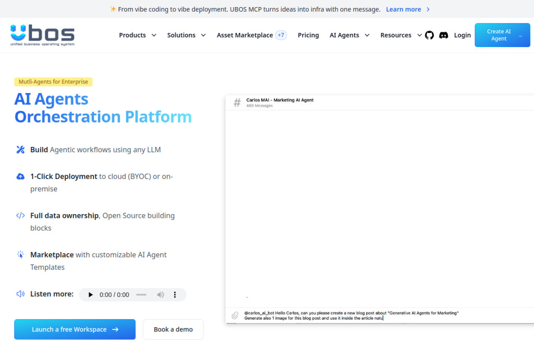Play the Listen more audio
The height and width of the screenshot is (356, 534).
coord(91,295)
